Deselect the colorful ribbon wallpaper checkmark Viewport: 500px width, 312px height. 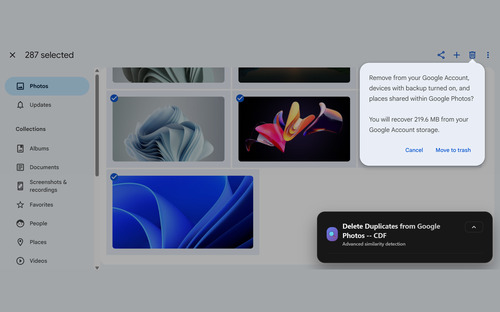point(240,98)
